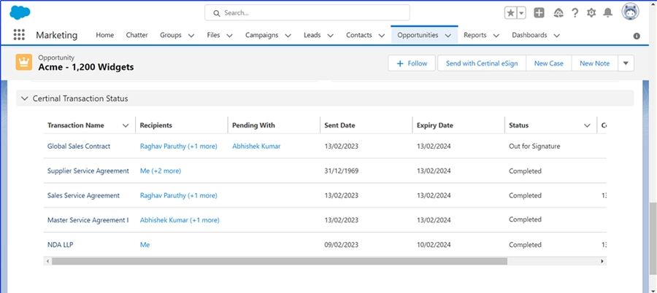The image size is (657, 293).
Task: Open the Notifications bell icon
Action: [x=607, y=13]
